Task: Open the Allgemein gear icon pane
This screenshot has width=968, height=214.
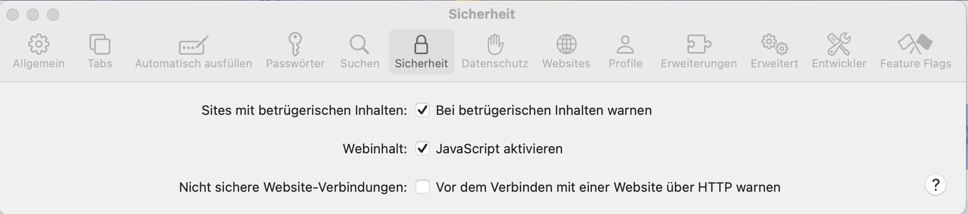Action: point(38,45)
